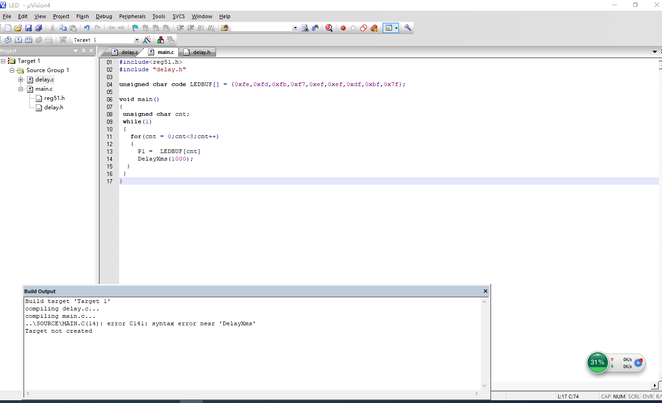The width and height of the screenshot is (662, 403).
Task: Open the Project panel options arrow
Action: point(76,51)
